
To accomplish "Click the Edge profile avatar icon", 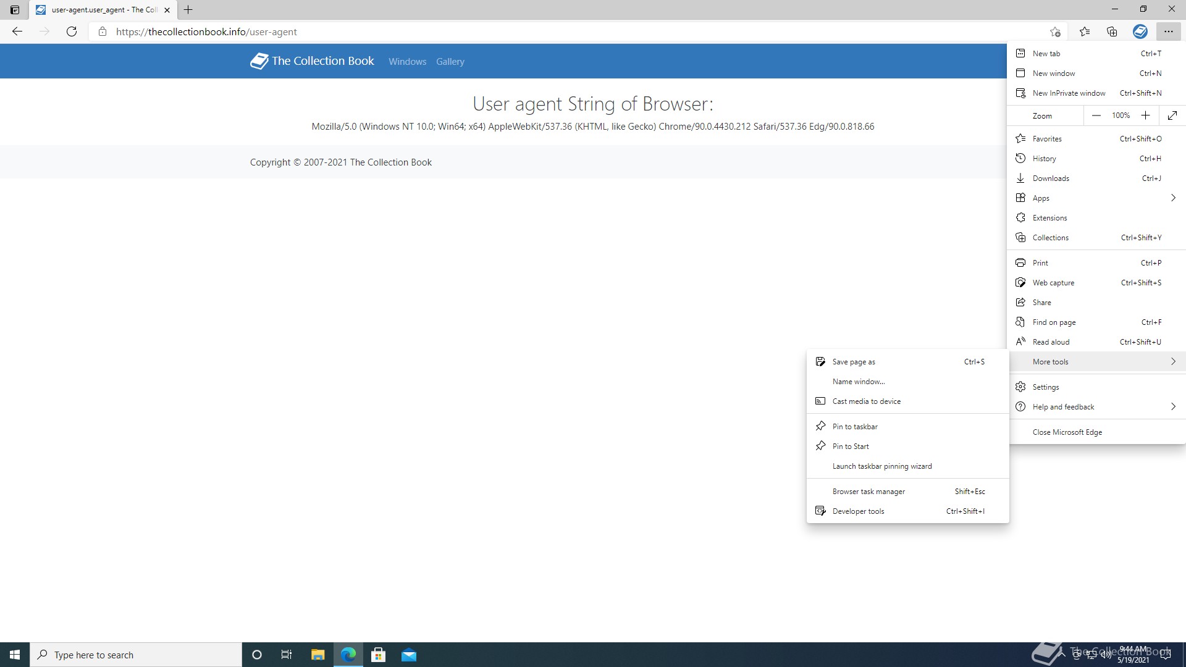I will pyautogui.click(x=1140, y=31).
